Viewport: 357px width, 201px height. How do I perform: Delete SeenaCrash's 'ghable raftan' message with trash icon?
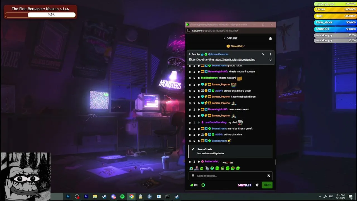point(190,66)
